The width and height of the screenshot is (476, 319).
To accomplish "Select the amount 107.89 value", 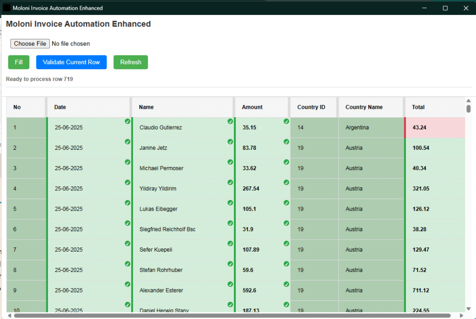I will pos(251,250).
